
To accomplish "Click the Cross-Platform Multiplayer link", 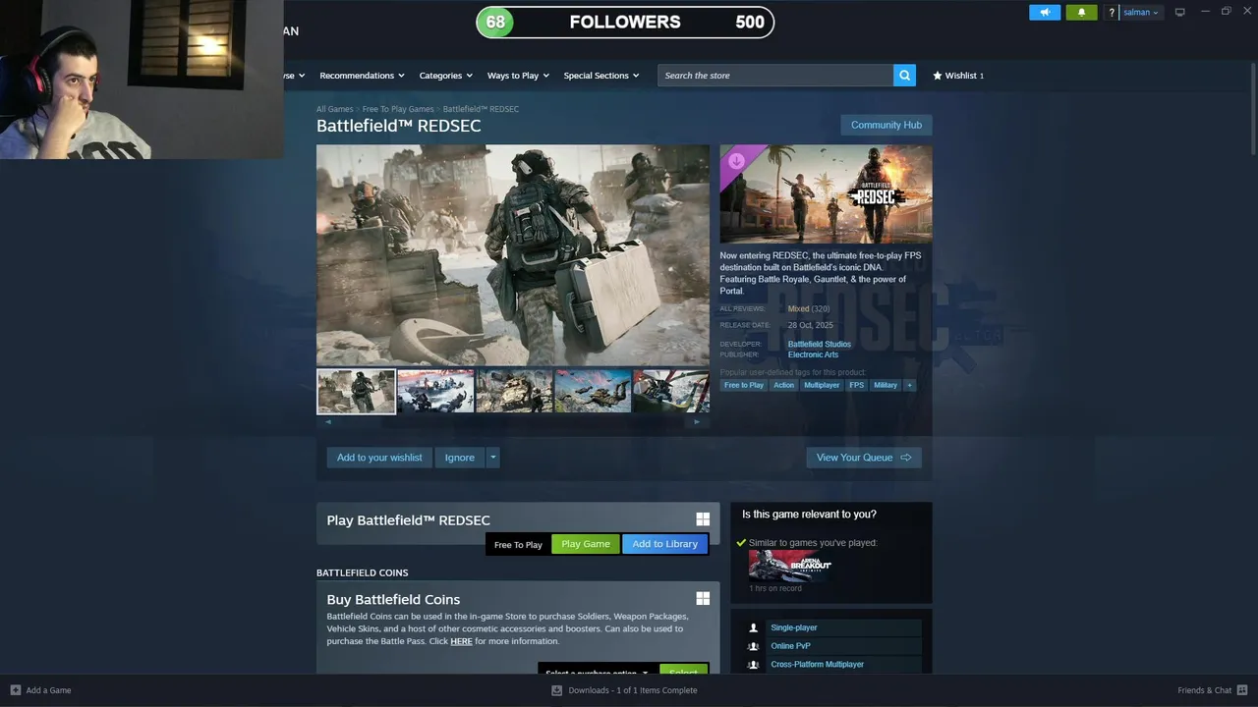I will (x=818, y=665).
